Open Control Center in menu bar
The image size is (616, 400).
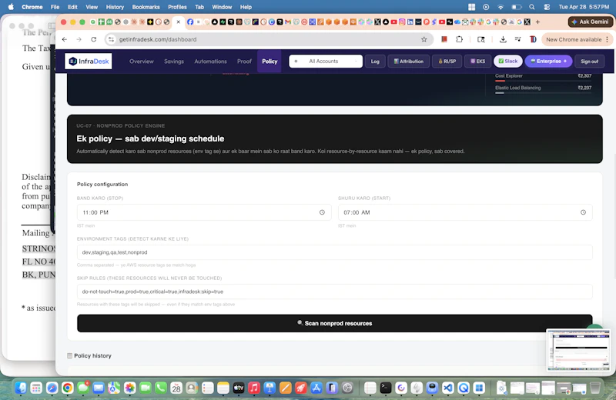click(547, 7)
